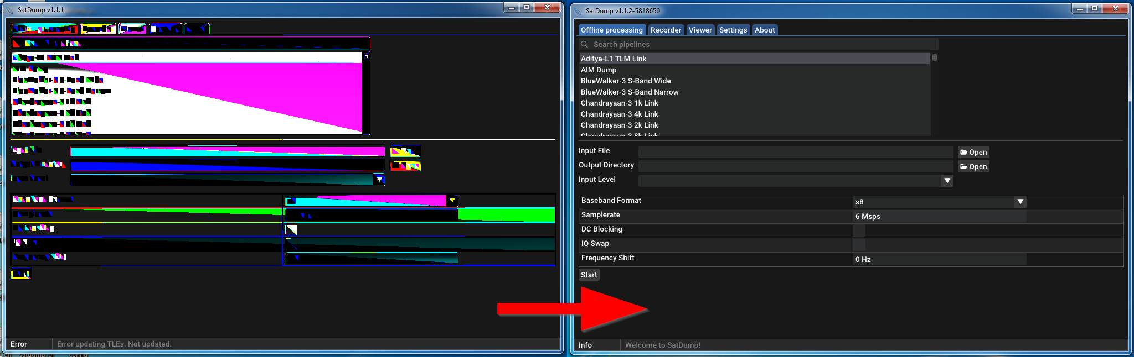Open the About tab
The width and height of the screenshot is (1134, 357).
pos(764,30)
